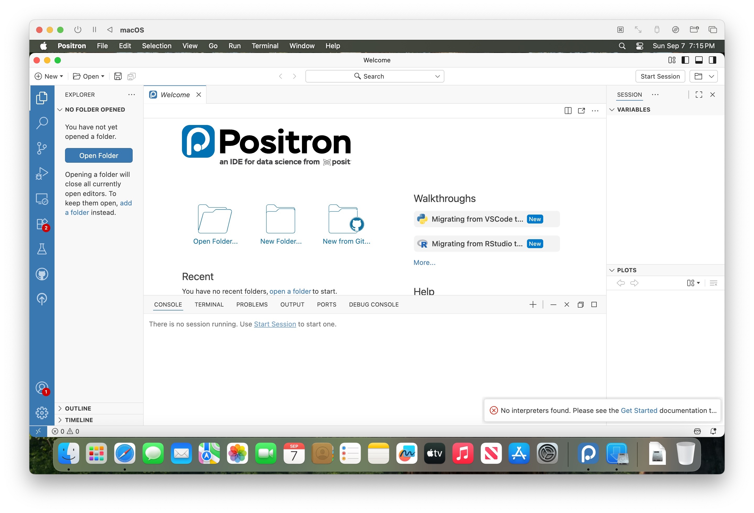754x513 pixels.
Task: Click Customize Layout icon in title bar
Action: (672, 60)
